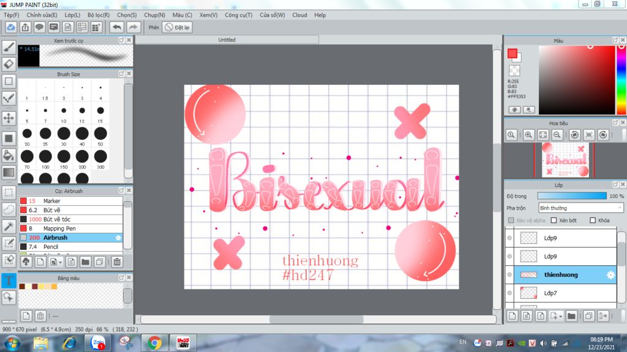Hide the thienhuong layer
This screenshot has width=627, height=352.
[509, 274]
